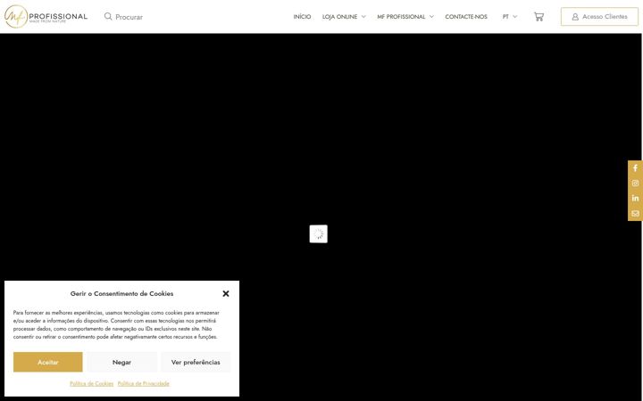643x401 pixels.
Task: Select the PT language option
Action: click(x=505, y=17)
